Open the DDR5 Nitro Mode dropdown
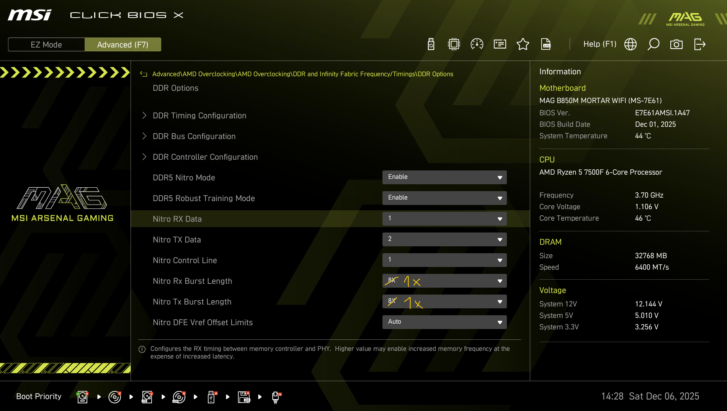The height and width of the screenshot is (411, 727). tap(444, 177)
